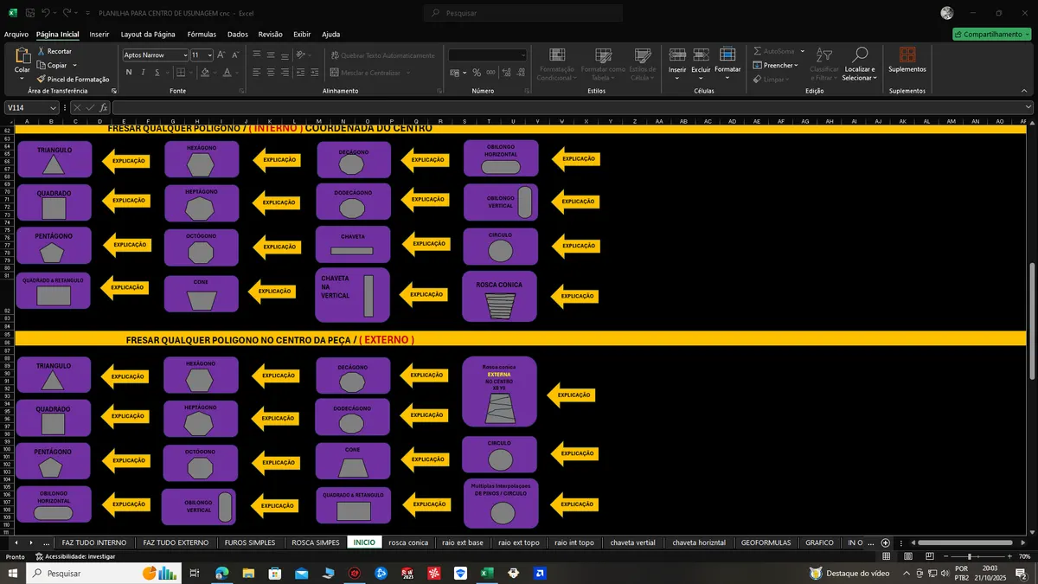1038x584 pixels.
Task: Align text to the top of the cell
Action: pos(257,55)
